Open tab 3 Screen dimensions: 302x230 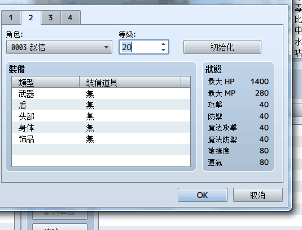pyautogui.click(x=51, y=17)
